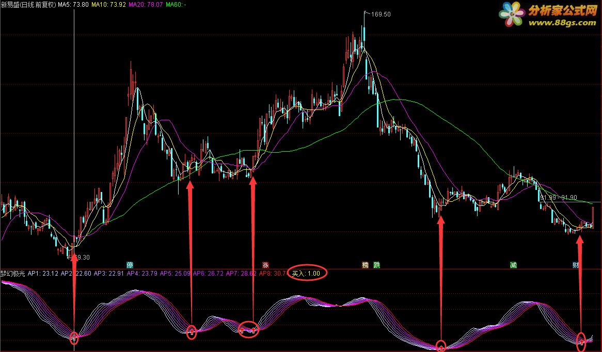602x352 pixels.
Task: Click the 减 event marker icon
Action: coord(513,265)
